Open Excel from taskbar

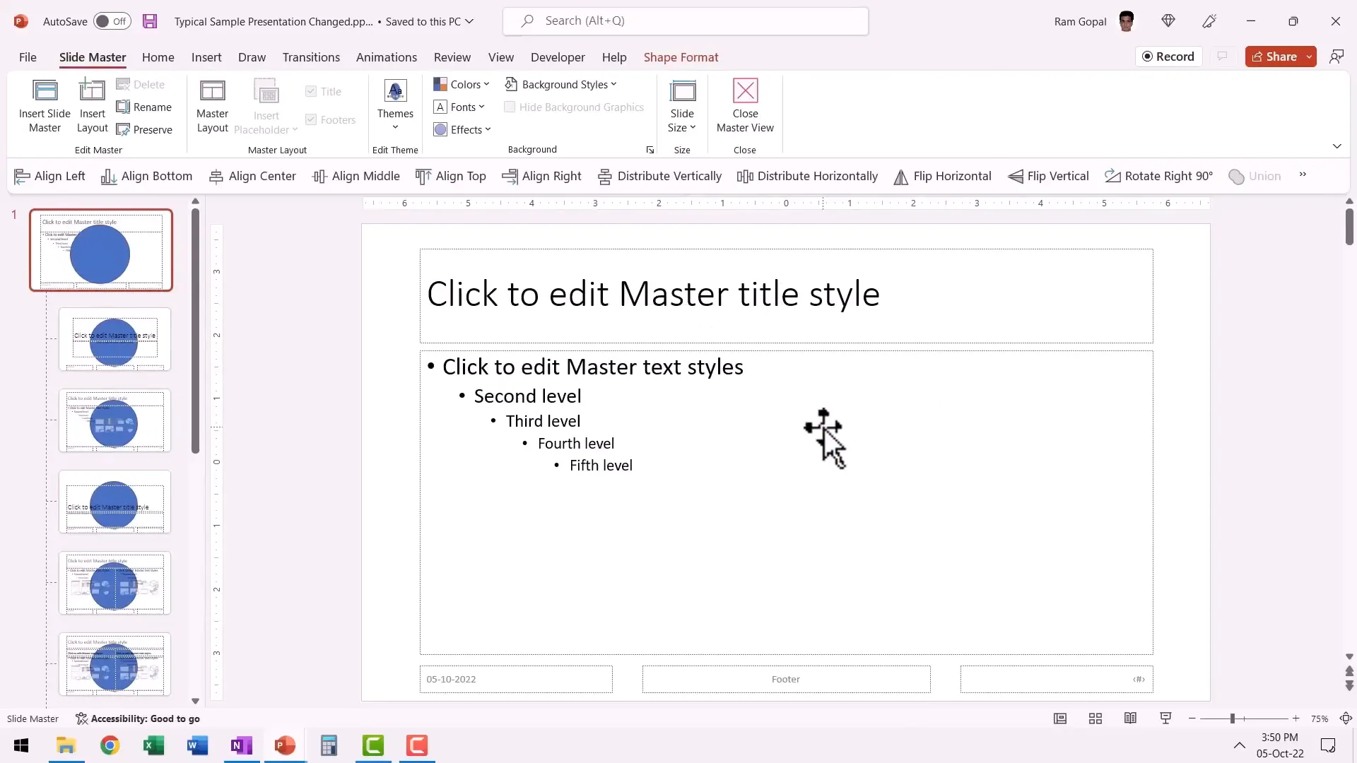tap(153, 745)
